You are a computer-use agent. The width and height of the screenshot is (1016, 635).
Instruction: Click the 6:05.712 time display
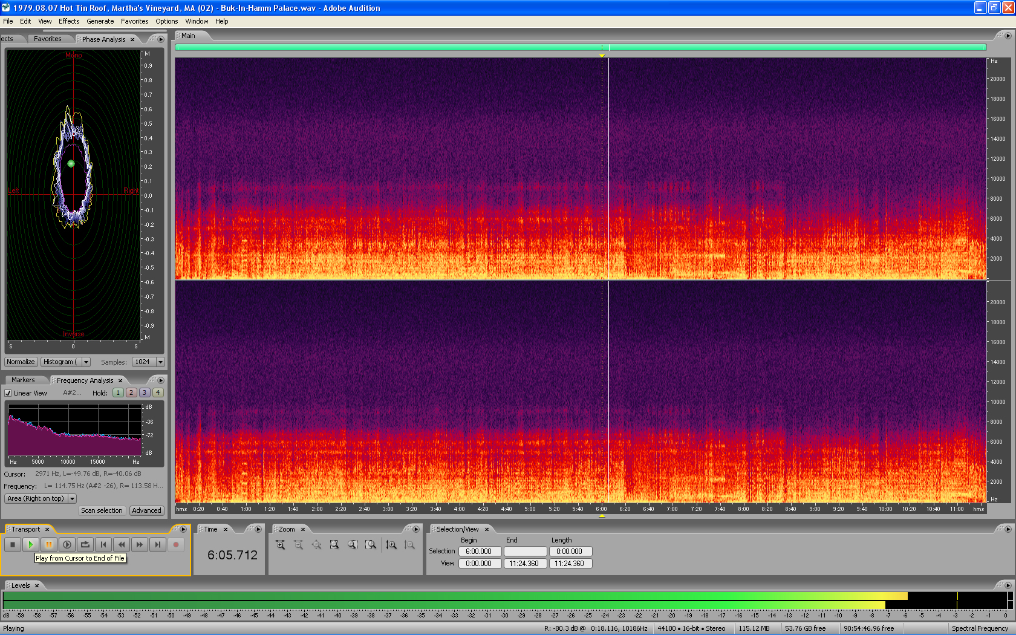[232, 555]
